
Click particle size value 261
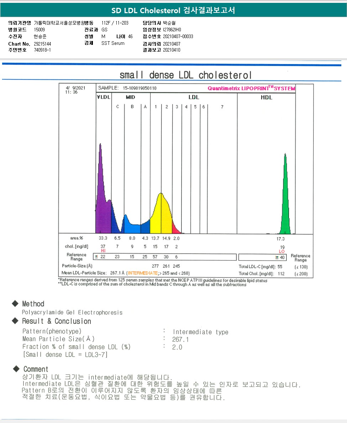click(166, 266)
